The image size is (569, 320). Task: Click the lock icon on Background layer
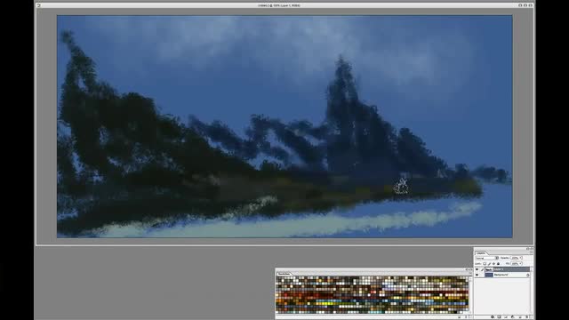pyautogui.click(x=528, y=275)
